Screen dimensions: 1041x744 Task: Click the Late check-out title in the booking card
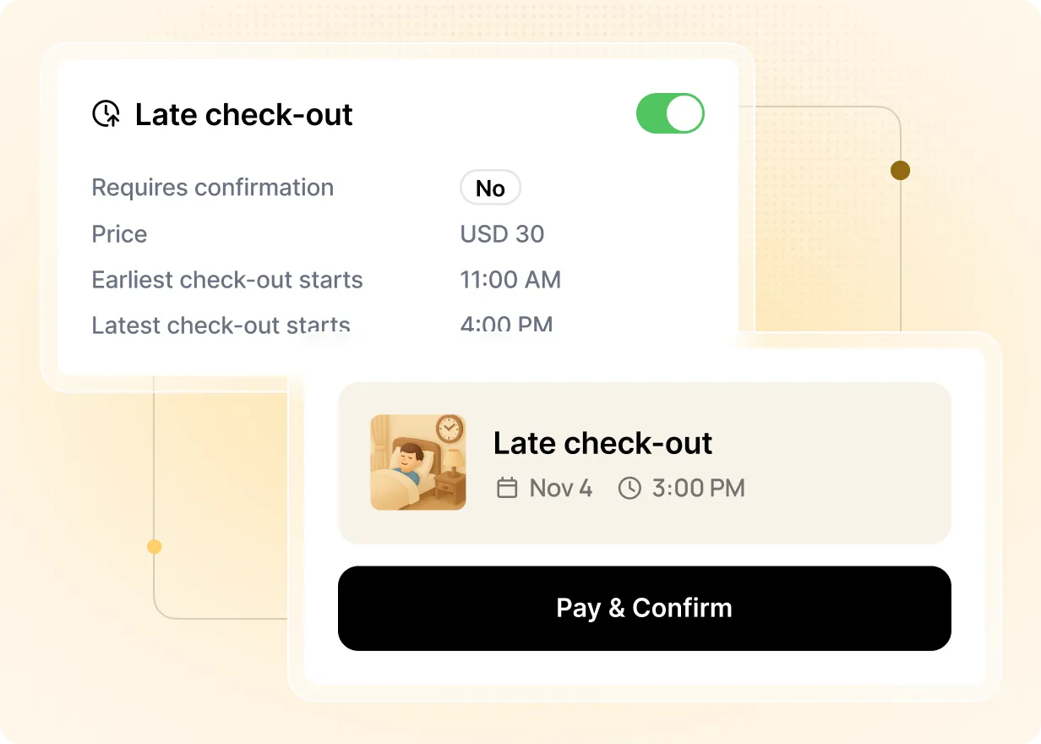[602, 443]
